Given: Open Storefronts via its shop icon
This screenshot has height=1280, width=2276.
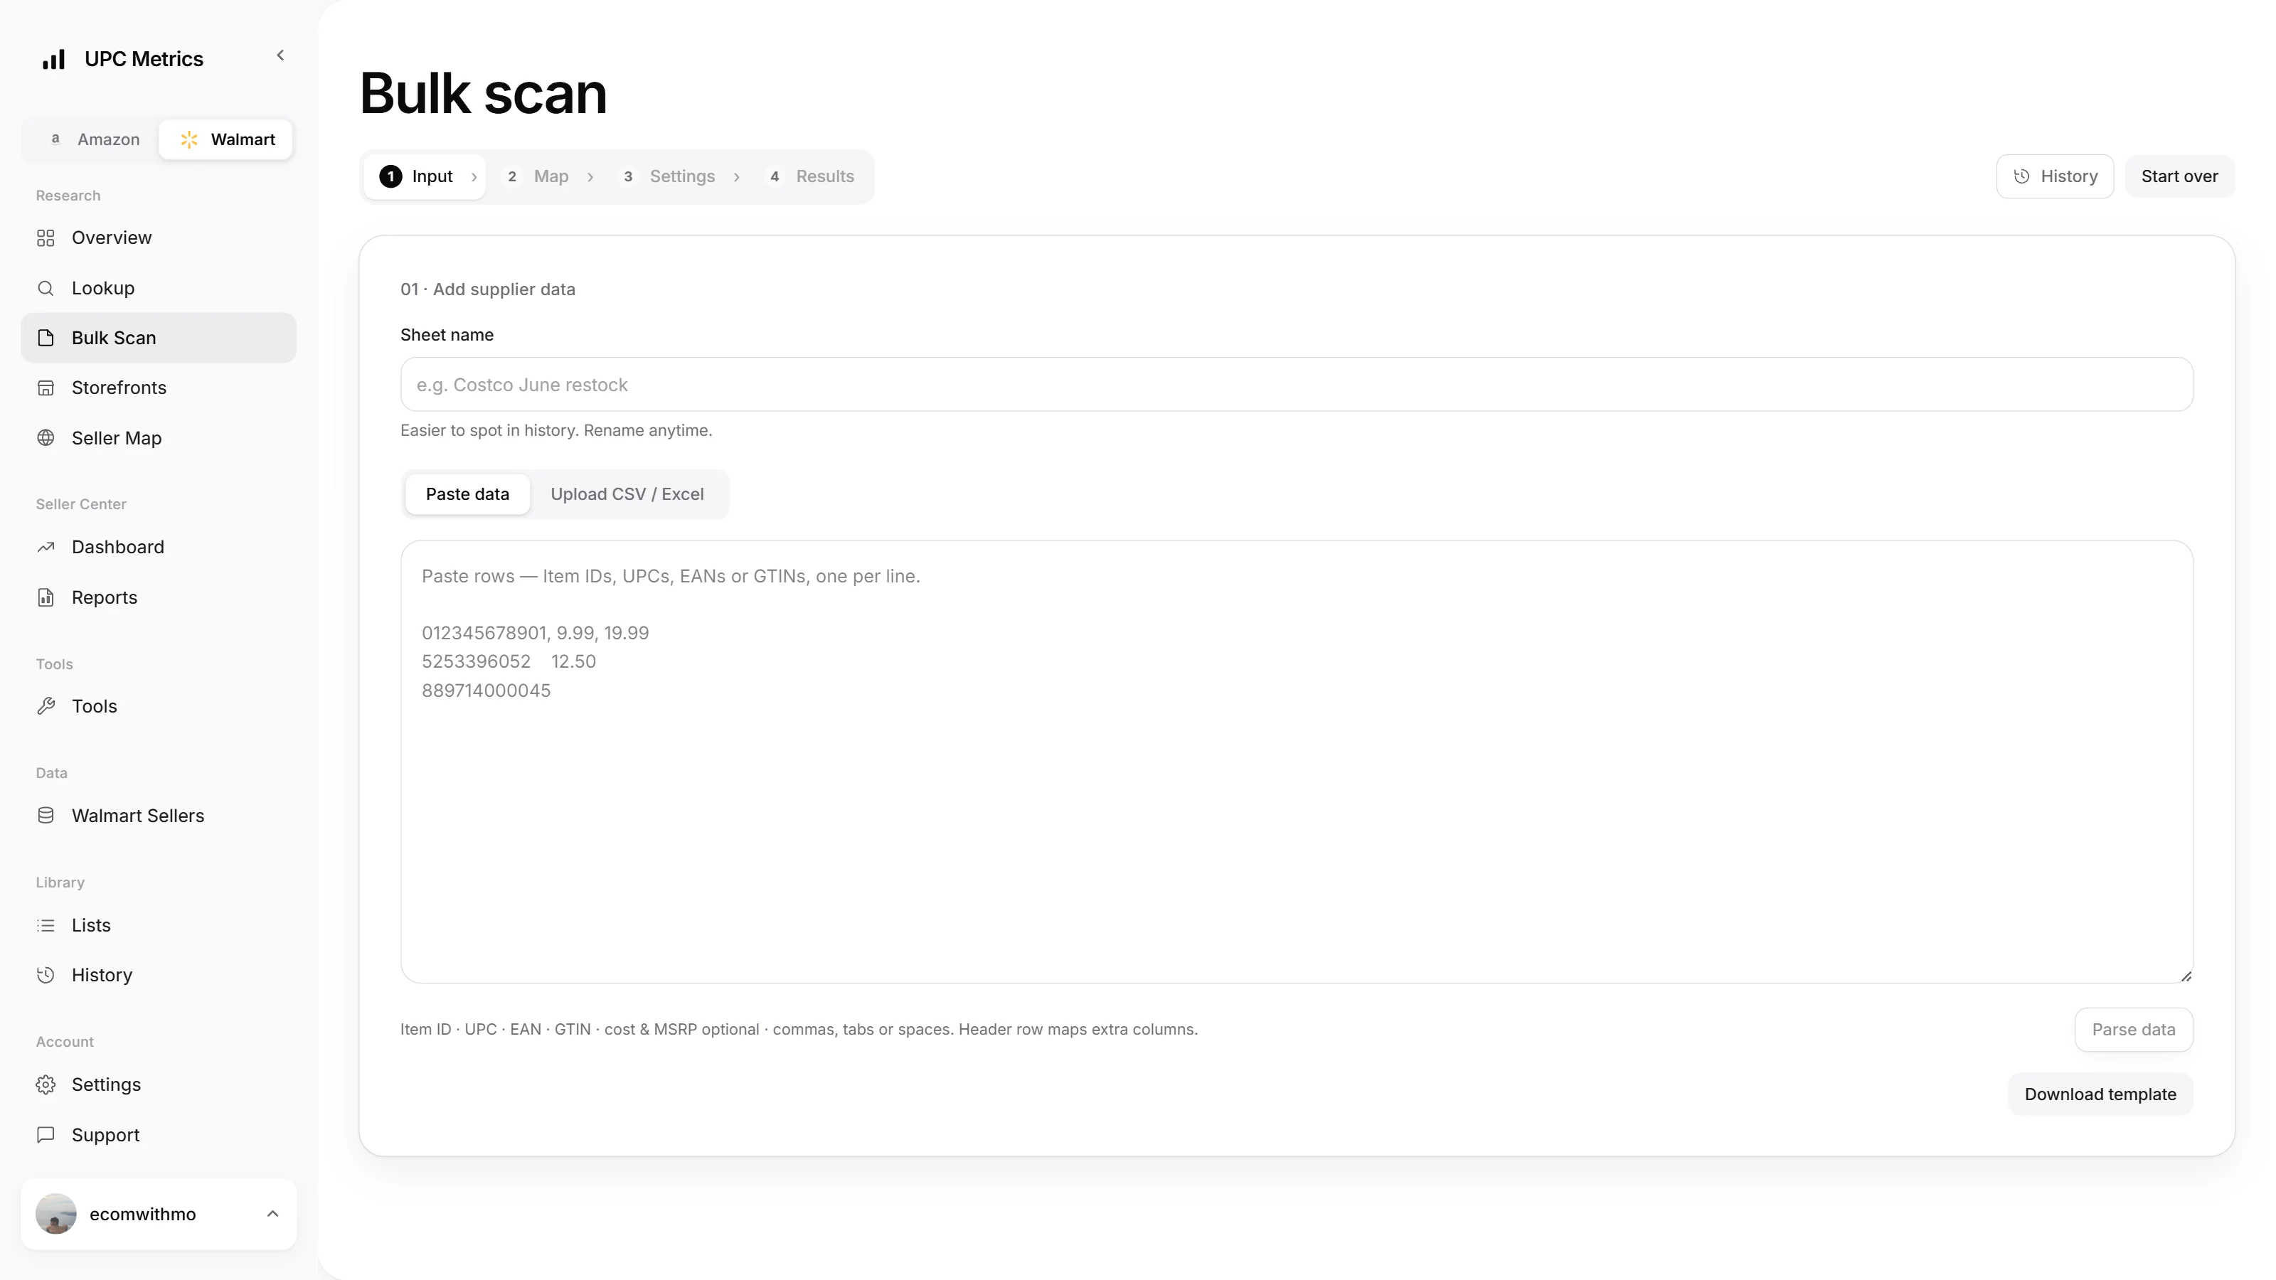Looking at the screenshot, I should click(x=46, y=388).
